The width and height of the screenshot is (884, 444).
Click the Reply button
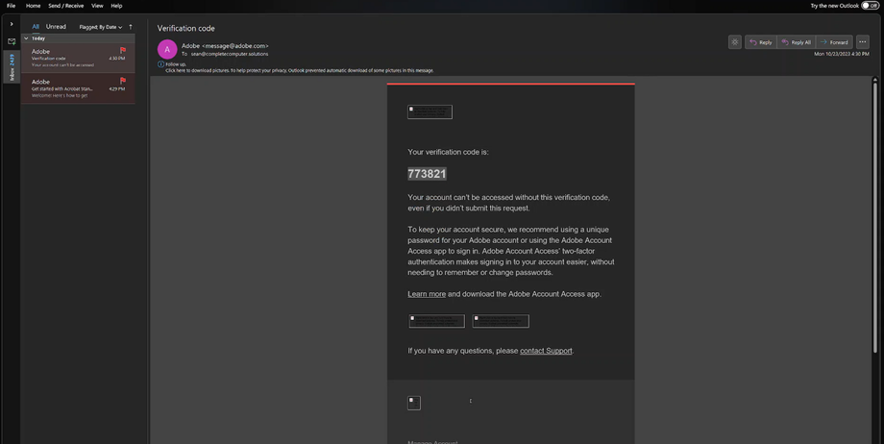761,41
